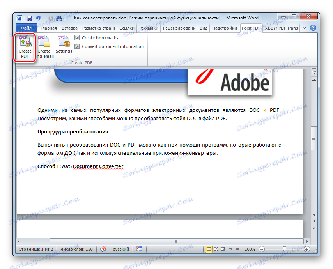Click heading 'Способ 1: AVS Document Converter'
333x269 pixels.
click(80, 166)
